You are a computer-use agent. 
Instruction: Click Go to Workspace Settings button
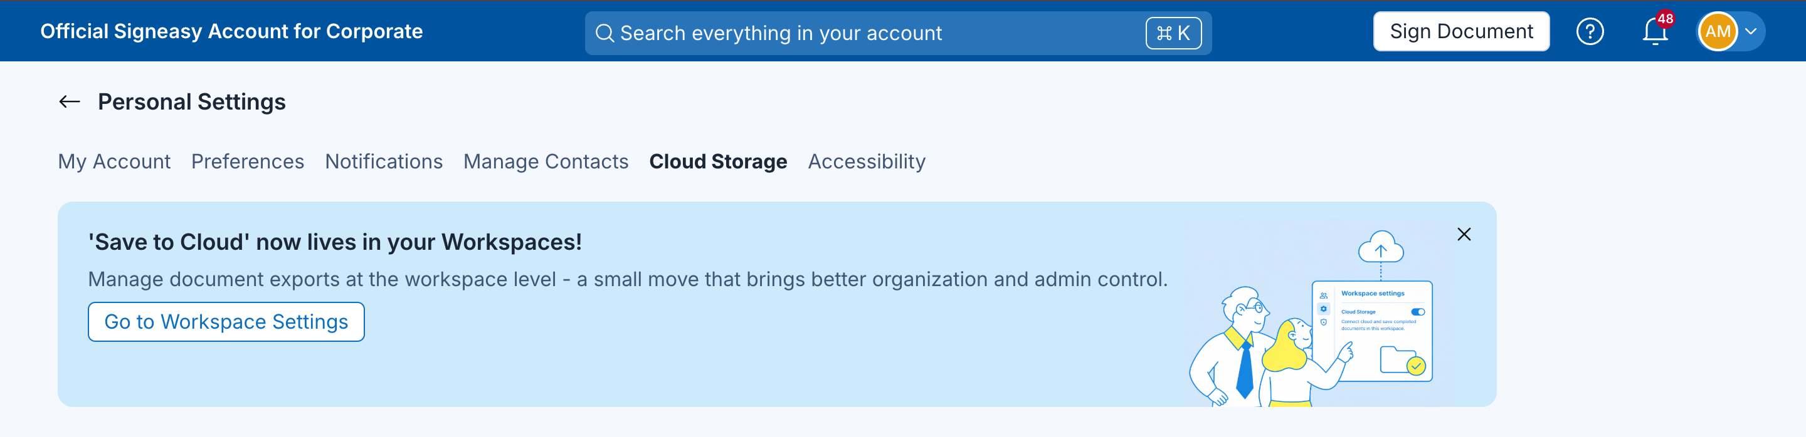coord(226,322)
